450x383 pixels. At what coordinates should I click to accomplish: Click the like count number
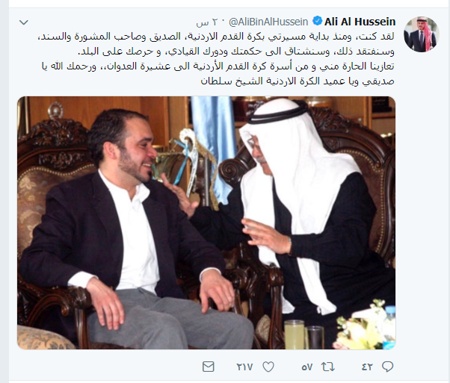tap(244, 367)
